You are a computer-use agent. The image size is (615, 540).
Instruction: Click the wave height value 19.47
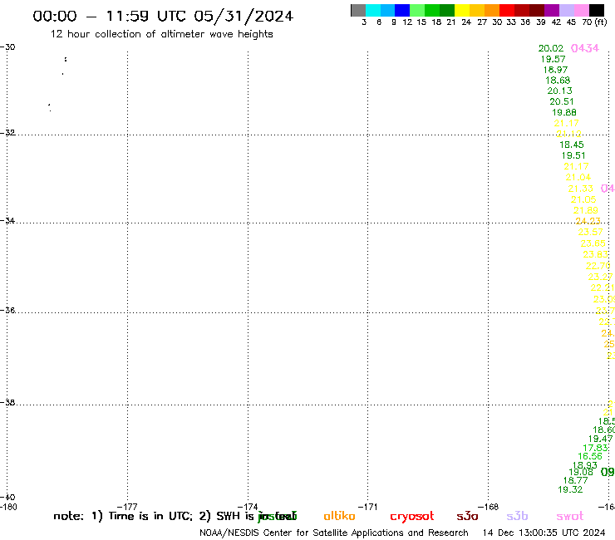(x=601, y=439)
